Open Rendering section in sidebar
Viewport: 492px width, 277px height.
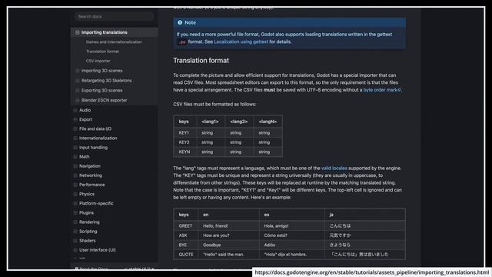89,222
